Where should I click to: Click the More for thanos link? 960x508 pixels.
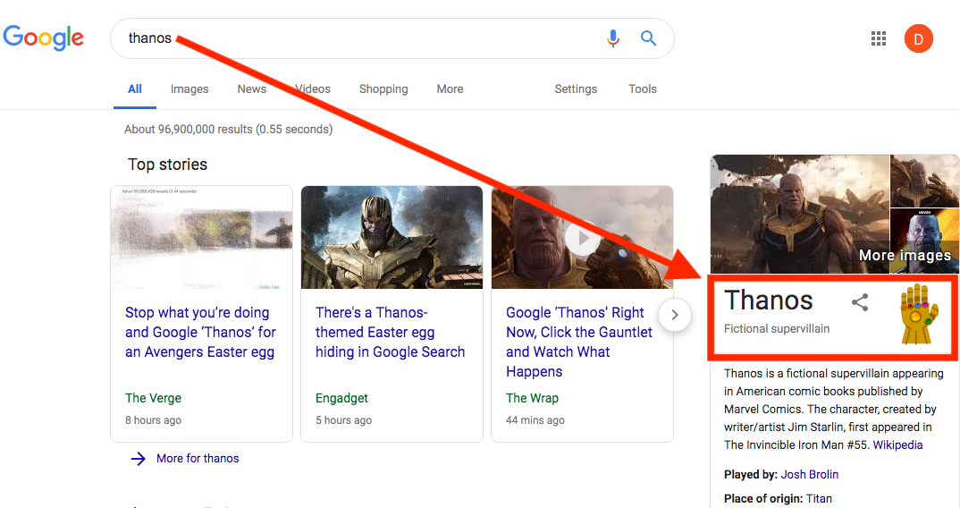198,459
